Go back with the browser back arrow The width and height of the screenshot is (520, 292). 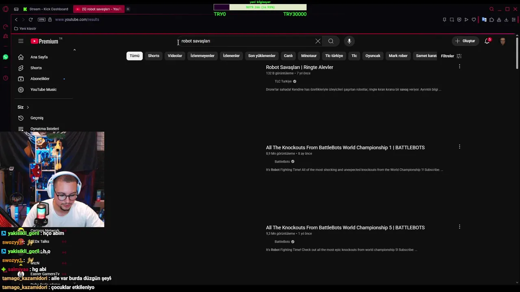pos(16,19)
